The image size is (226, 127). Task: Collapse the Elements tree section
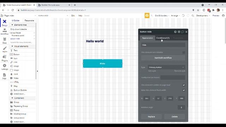pyautogui.click(x=12, y=25)
